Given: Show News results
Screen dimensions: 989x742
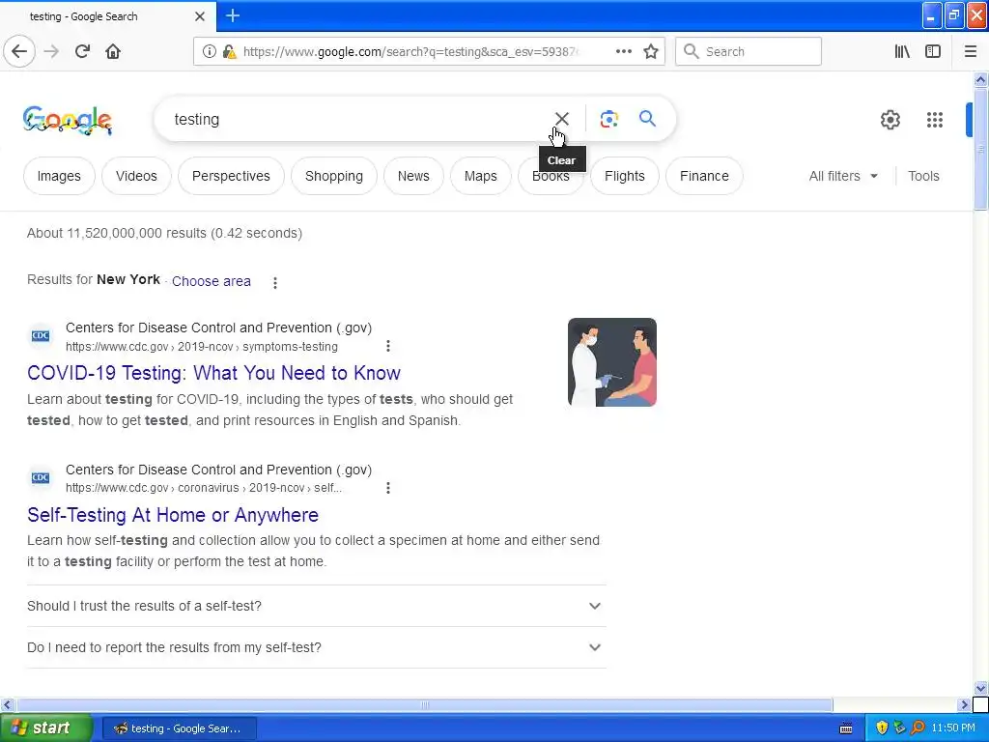Looking at the screenshot, I should point(413,176).
